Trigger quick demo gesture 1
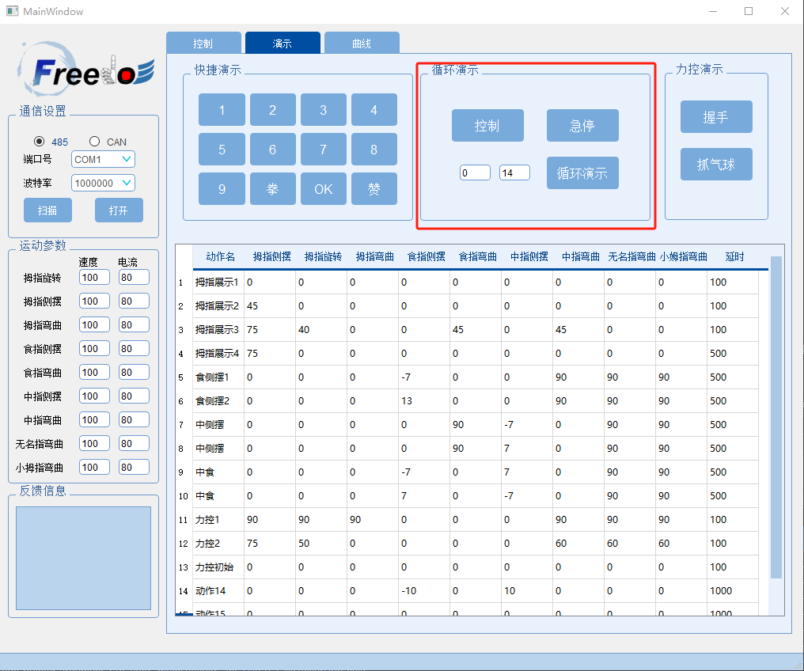 click(222, 110)
